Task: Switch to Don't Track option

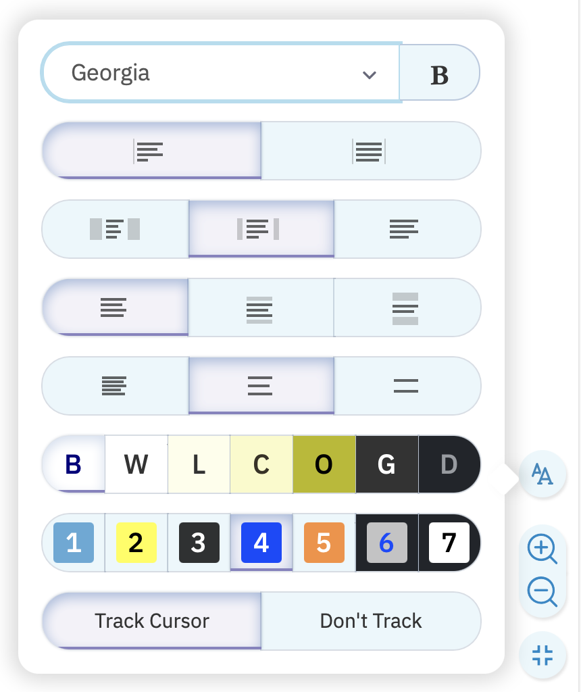Action: click(x=371, y=621)
